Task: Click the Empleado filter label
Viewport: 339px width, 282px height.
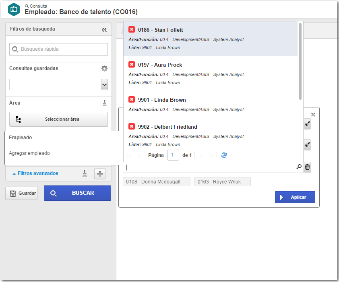Action: [x=20, y=138]
